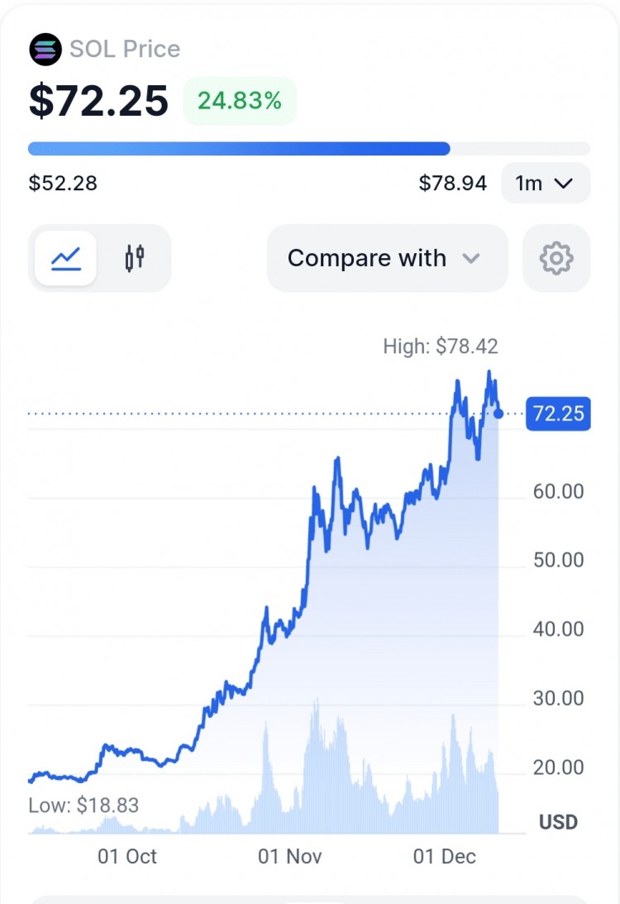Click the $72.25 headline price
The width and height of the screenshot is (620, 904).
98,101
